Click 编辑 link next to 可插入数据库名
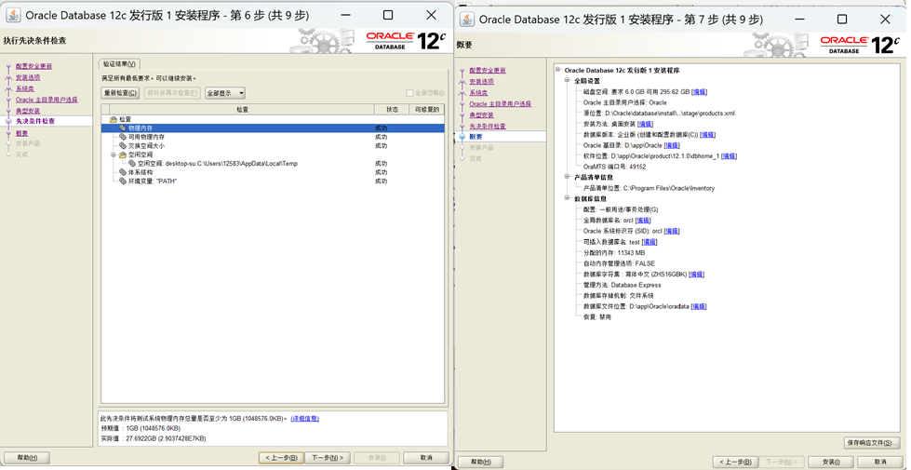 pos(650,242)
